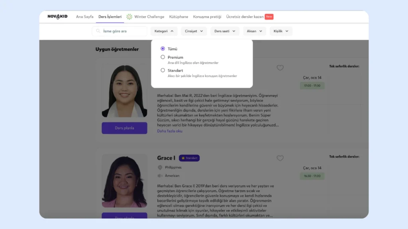Open the Kütüphane menu item

pyautogui.click(x=178, y=17)
